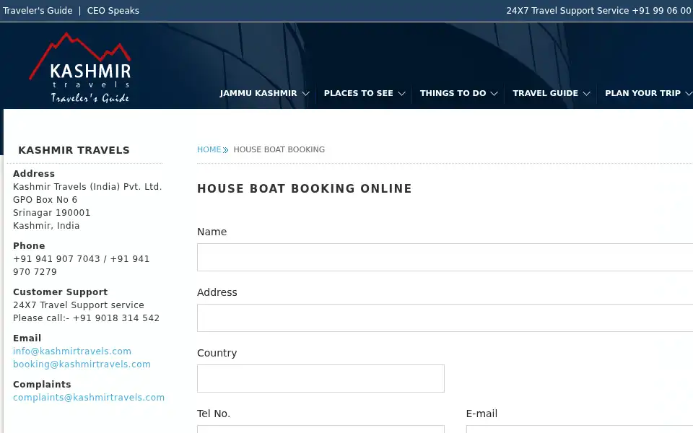Open the TRAVEL GUIDE menu
This screenshot has width=693, height=433.
click(x=546, y=93)
